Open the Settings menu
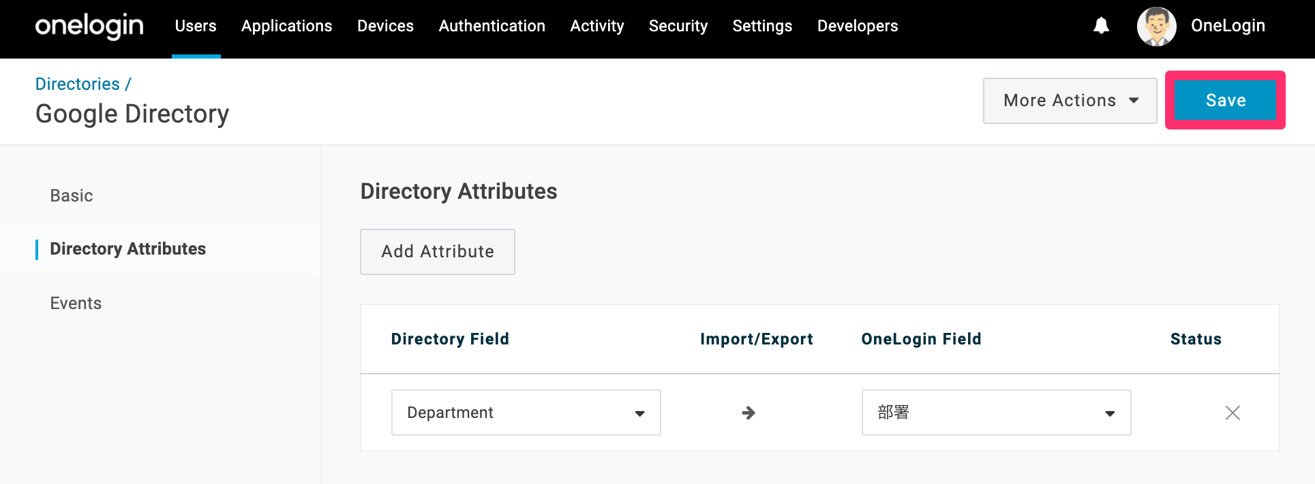 pos(762,26)
